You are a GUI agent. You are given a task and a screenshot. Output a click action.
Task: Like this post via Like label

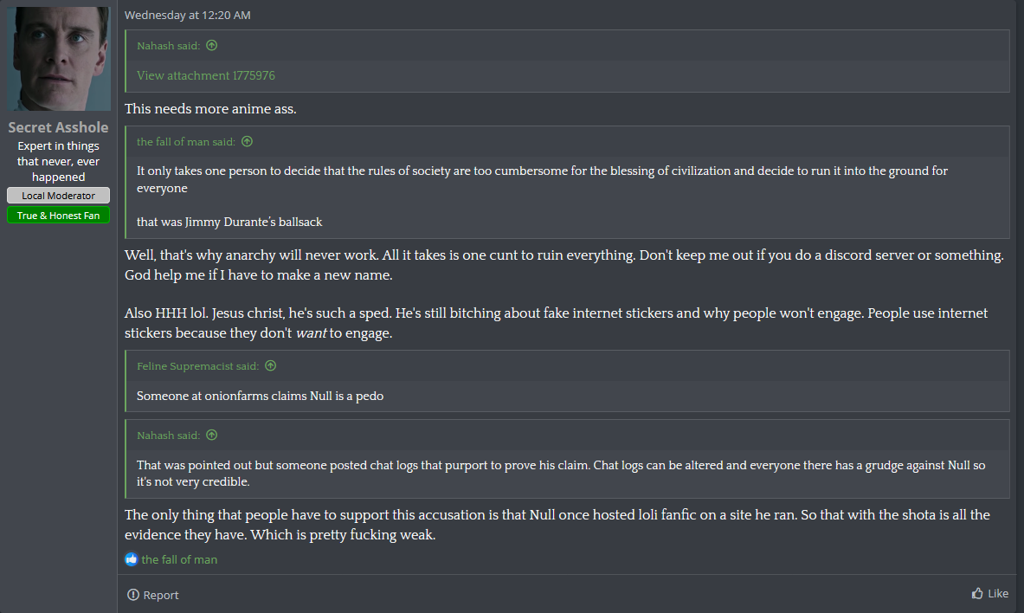(x=998, y=593)
